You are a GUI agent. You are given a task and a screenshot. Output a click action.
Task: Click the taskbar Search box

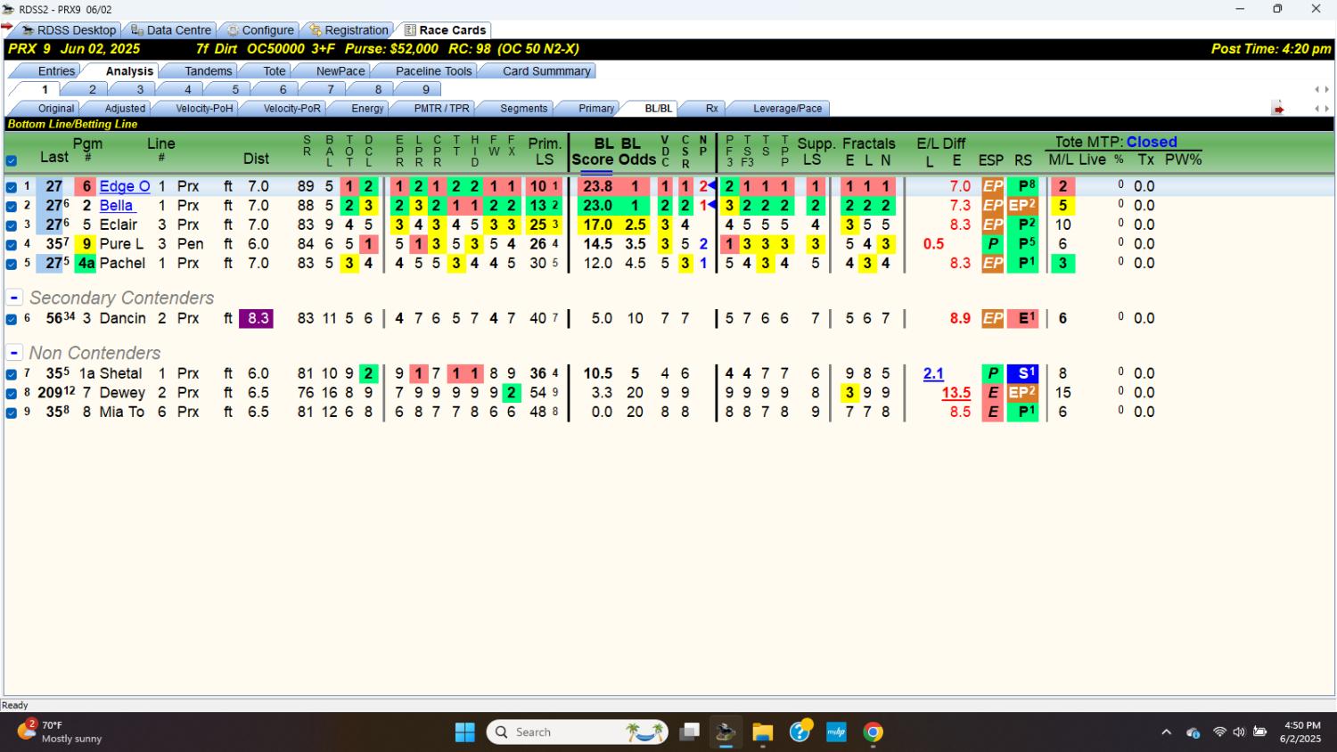pyautogui.click(x=578, y=732)
